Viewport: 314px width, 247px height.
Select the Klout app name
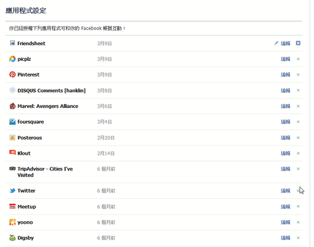coord(24,154)
